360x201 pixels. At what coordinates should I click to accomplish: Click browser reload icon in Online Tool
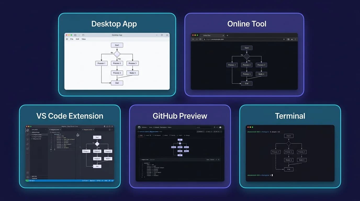[x=200, y=39]
